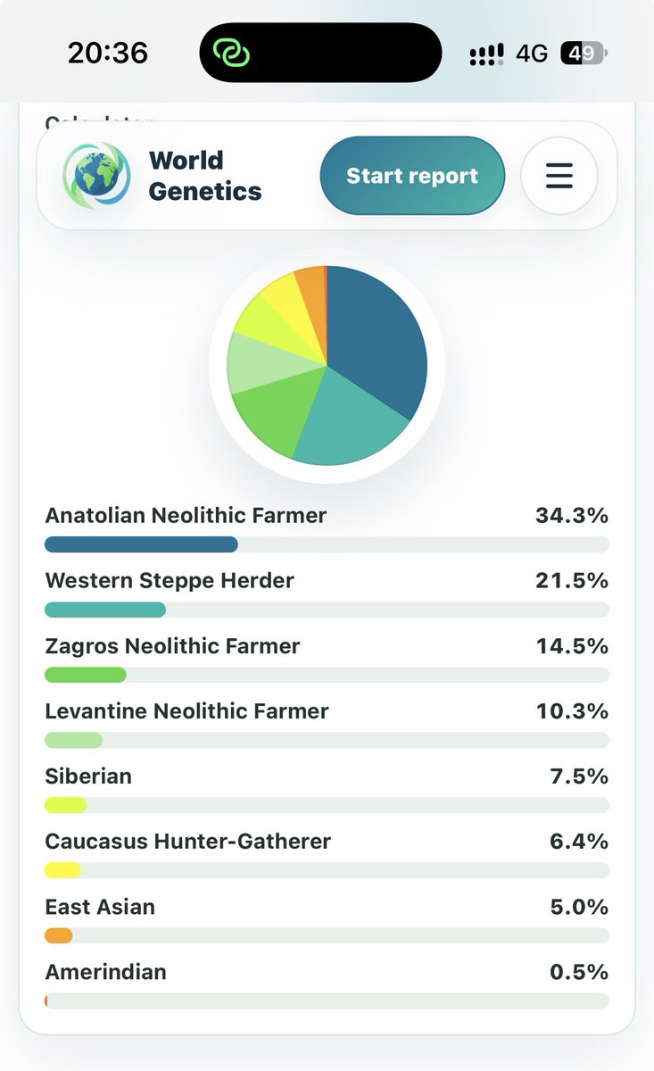
Task: Tap the 20:36 clock in status bar
Action: click(x=108, y=53)
